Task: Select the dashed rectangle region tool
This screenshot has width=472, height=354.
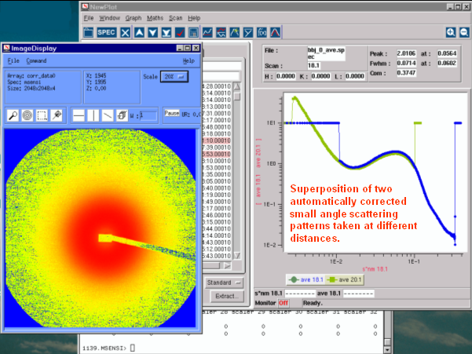Action: (x=42, y=115)
